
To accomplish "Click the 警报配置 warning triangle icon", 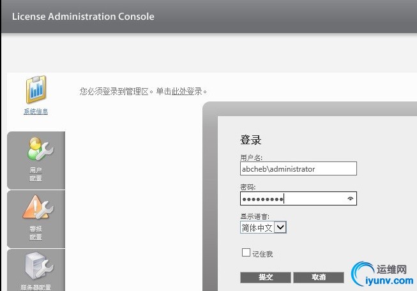I will click(x=36, y=207).
